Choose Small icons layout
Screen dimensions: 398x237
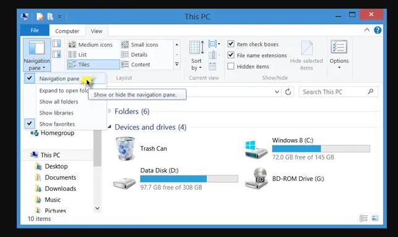[x=139, y=44]
